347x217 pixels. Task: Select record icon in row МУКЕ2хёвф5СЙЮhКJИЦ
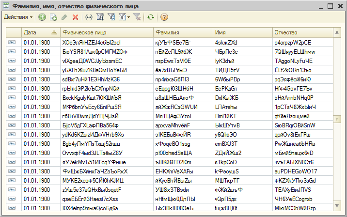pos(12,181)
